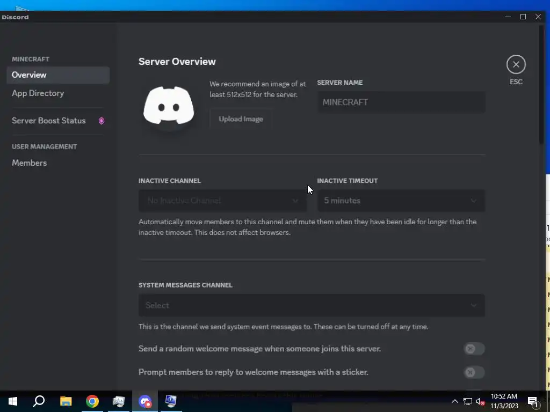Click the Discord server avatar image
550x412 pixels.
point(169,106)
